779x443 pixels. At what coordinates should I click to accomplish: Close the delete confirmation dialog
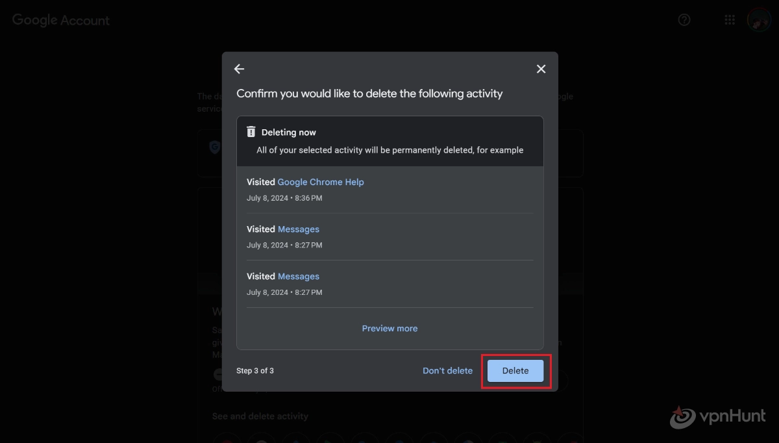click(541, 69)
